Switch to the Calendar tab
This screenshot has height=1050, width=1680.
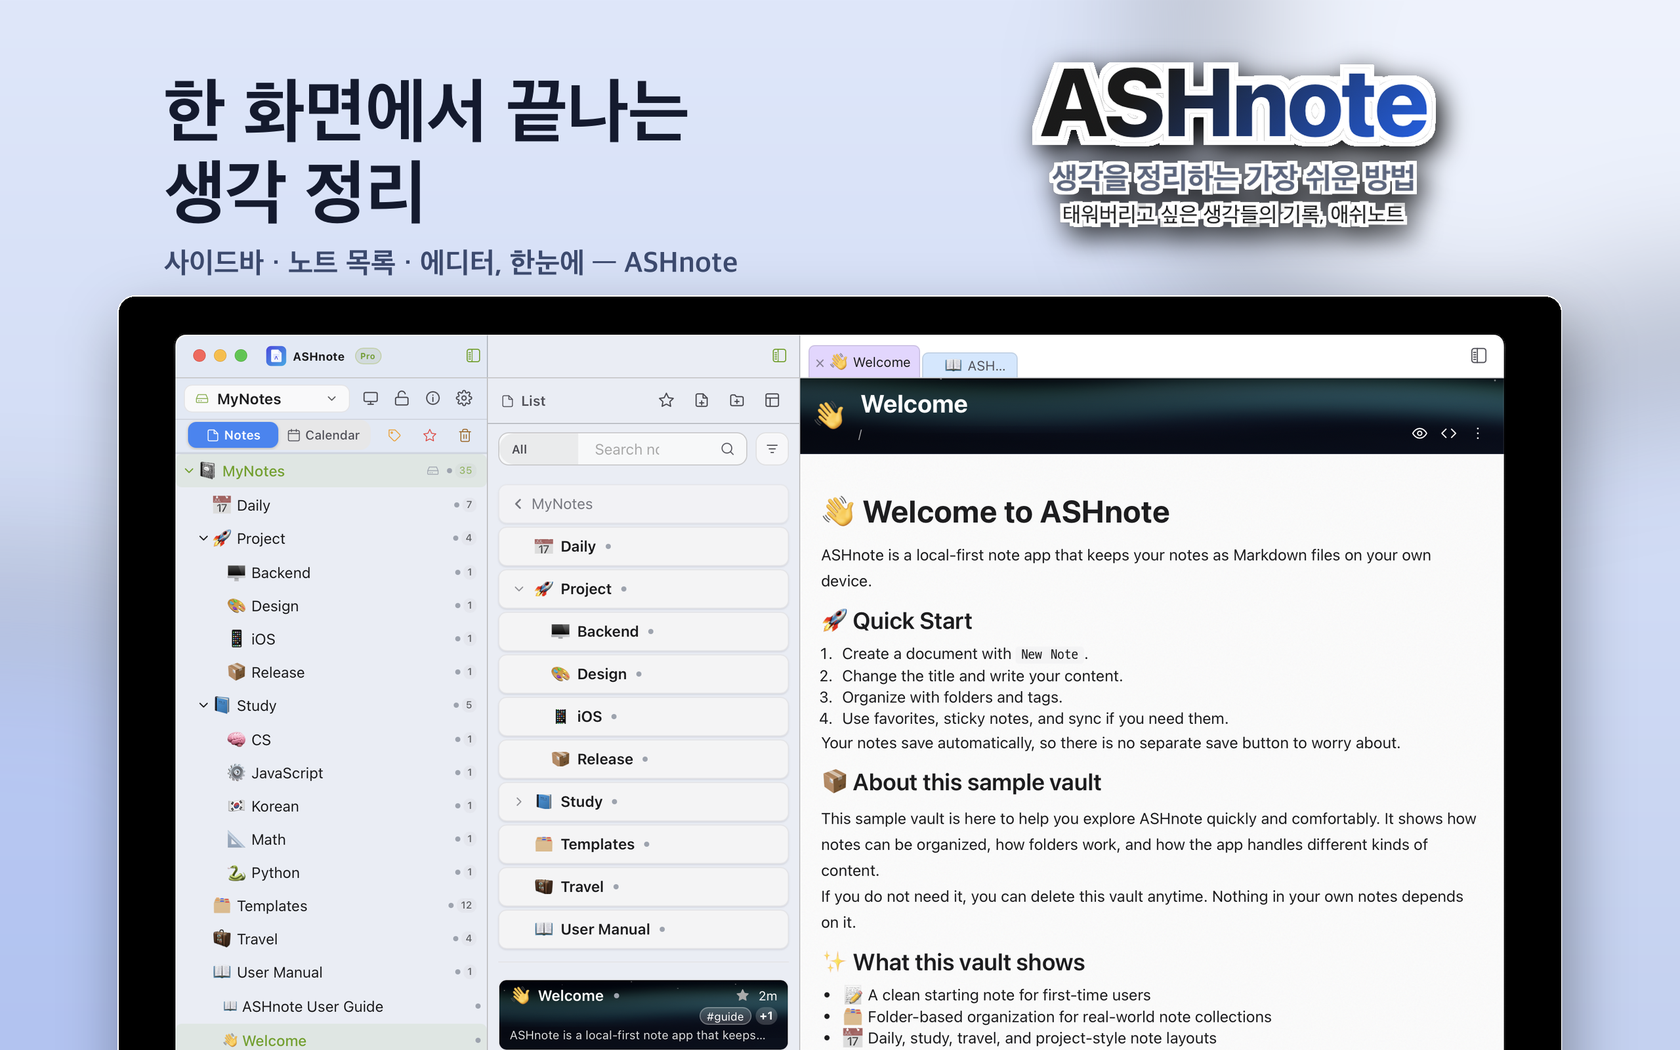point(324,434)
